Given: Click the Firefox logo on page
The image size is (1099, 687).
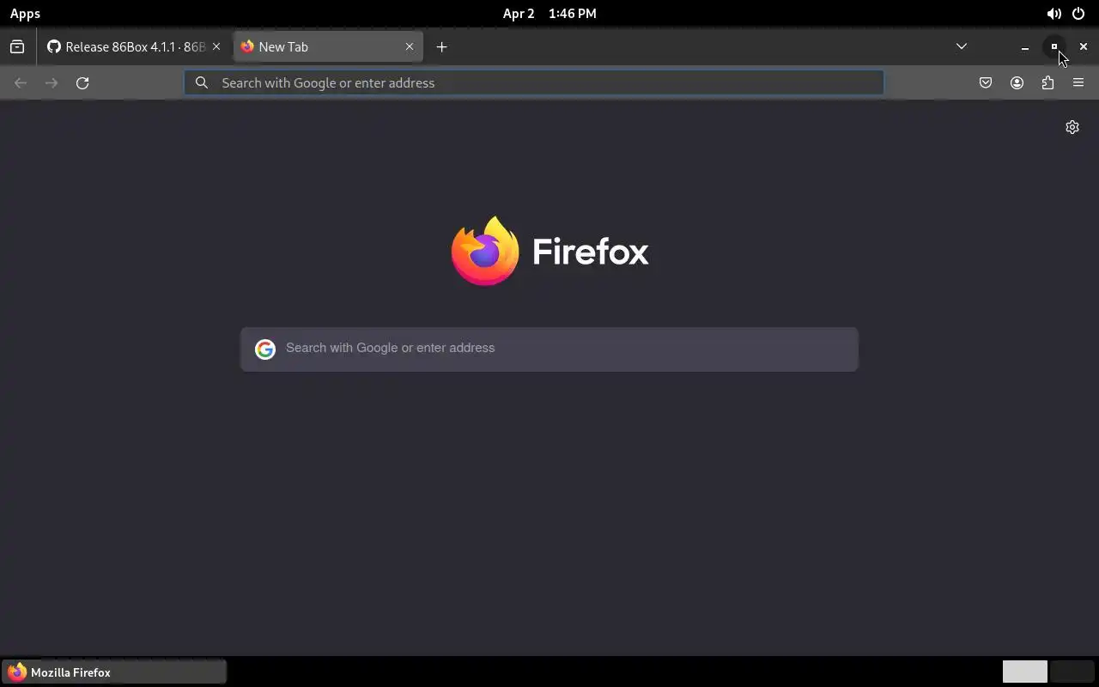Looking at the screenshot, I should tap(549, 251).
